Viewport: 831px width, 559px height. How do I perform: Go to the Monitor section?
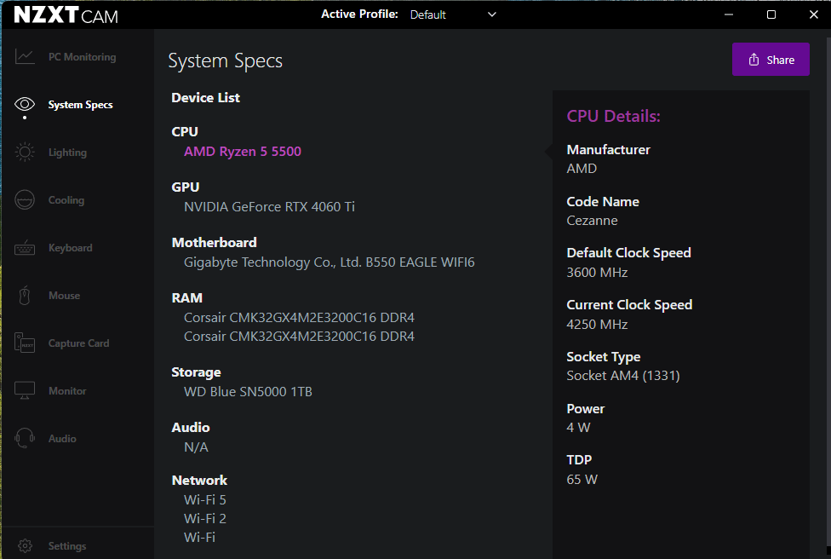click(x=67, y=391)
